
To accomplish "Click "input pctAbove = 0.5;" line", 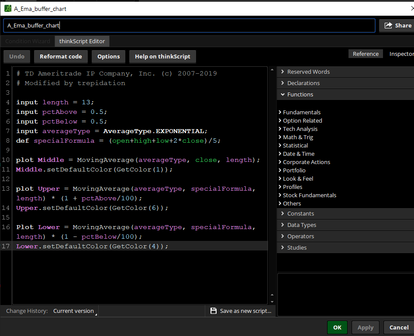I will pyautogui.click(x=62, y=112).
